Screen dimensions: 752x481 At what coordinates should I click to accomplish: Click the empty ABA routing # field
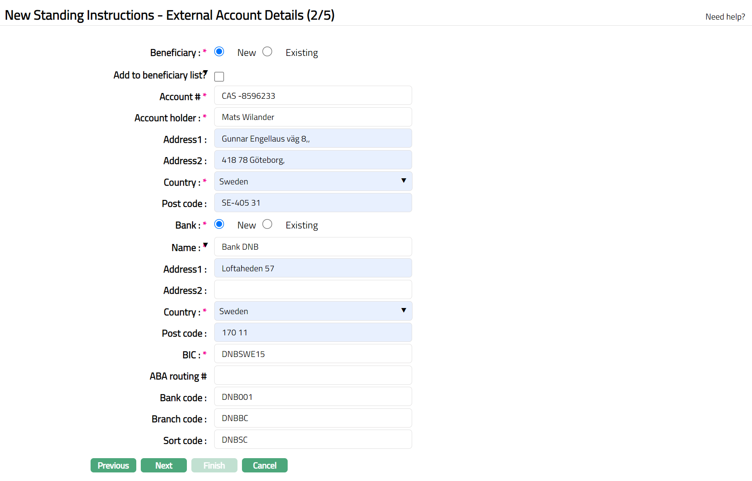pos(313,375)
